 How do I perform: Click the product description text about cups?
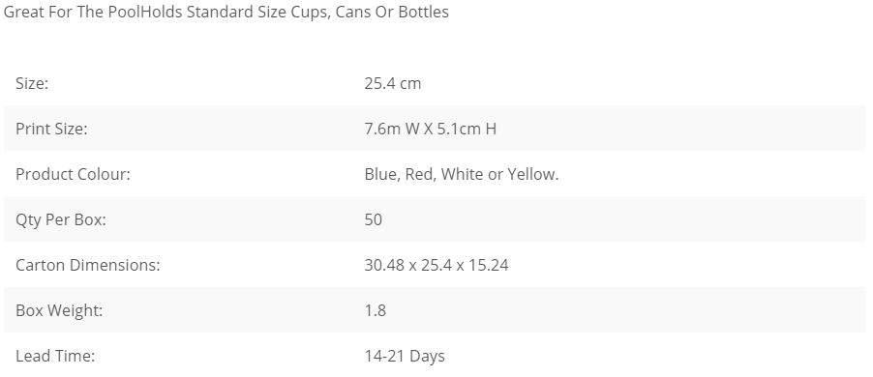226,12
